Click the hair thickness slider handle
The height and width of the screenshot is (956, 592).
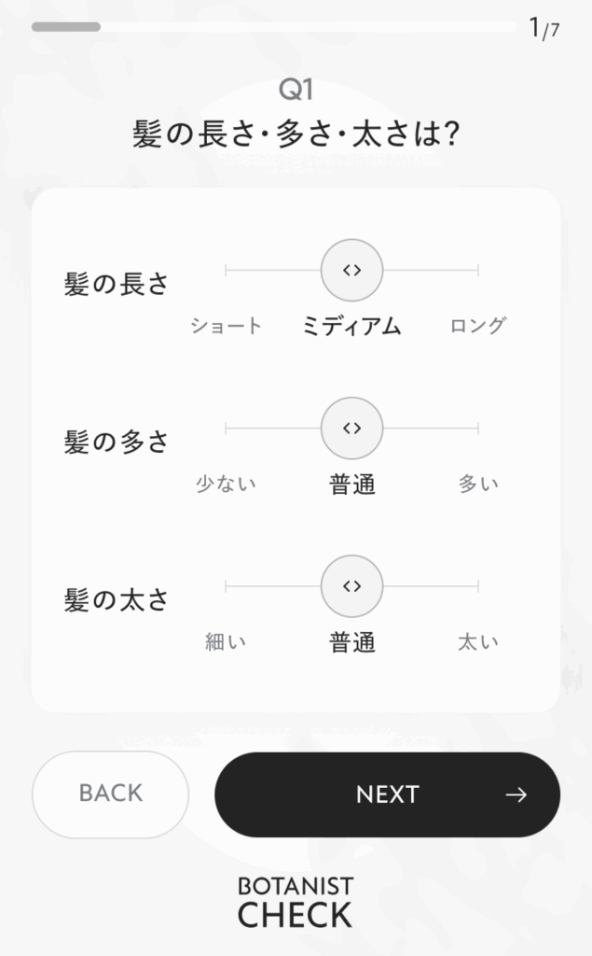click(351, 585)
